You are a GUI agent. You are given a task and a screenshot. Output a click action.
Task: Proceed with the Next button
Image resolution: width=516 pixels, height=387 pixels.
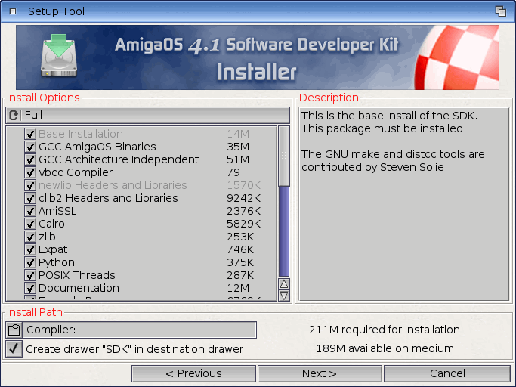[x=320, y=373]
